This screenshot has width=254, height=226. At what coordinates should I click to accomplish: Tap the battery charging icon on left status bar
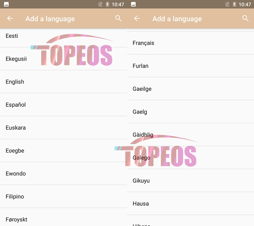[107, 4]
